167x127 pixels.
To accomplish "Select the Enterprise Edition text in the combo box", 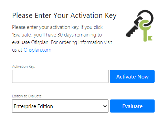I will (x=33, y=106).
